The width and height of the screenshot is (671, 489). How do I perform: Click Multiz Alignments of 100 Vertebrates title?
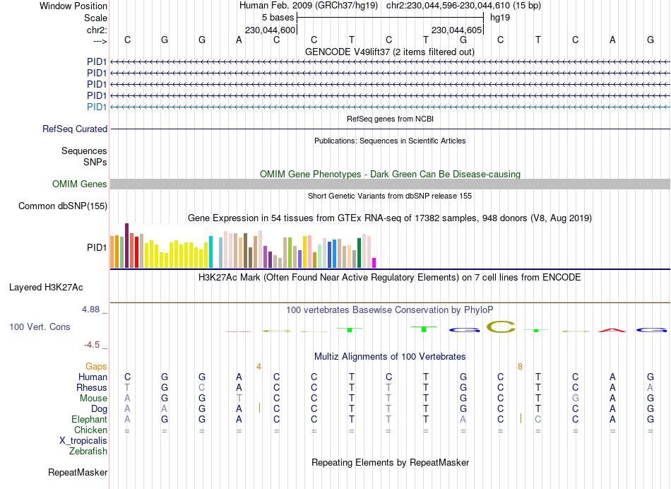390,356
